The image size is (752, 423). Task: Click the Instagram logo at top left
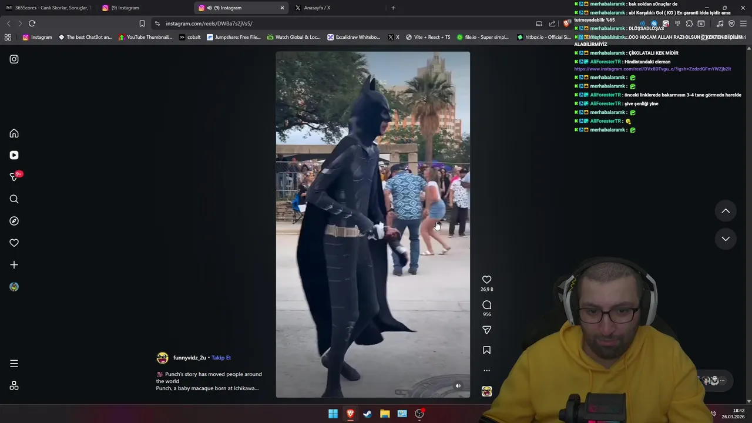(x=14, y=59)
